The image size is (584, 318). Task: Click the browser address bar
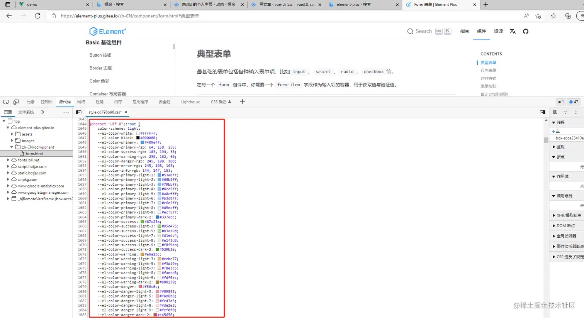click(286, 16)
